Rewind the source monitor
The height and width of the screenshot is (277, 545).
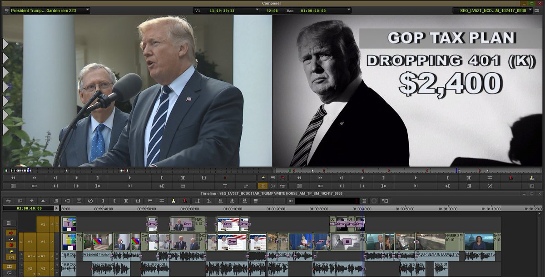pos(13,178)
